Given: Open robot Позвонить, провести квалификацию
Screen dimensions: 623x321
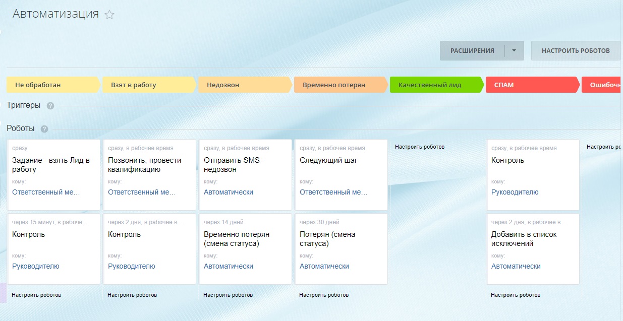Looking at the screenshot, I should pyautogui.click(x=150, y=175).
